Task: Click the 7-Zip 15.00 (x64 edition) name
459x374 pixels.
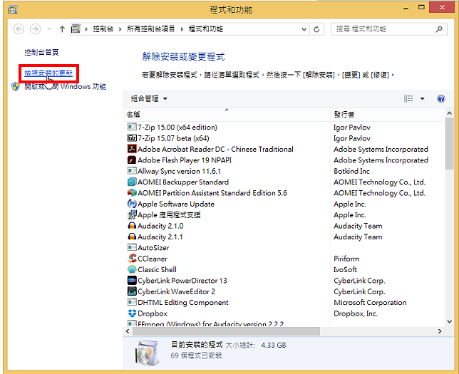Action: click(177, 128)
